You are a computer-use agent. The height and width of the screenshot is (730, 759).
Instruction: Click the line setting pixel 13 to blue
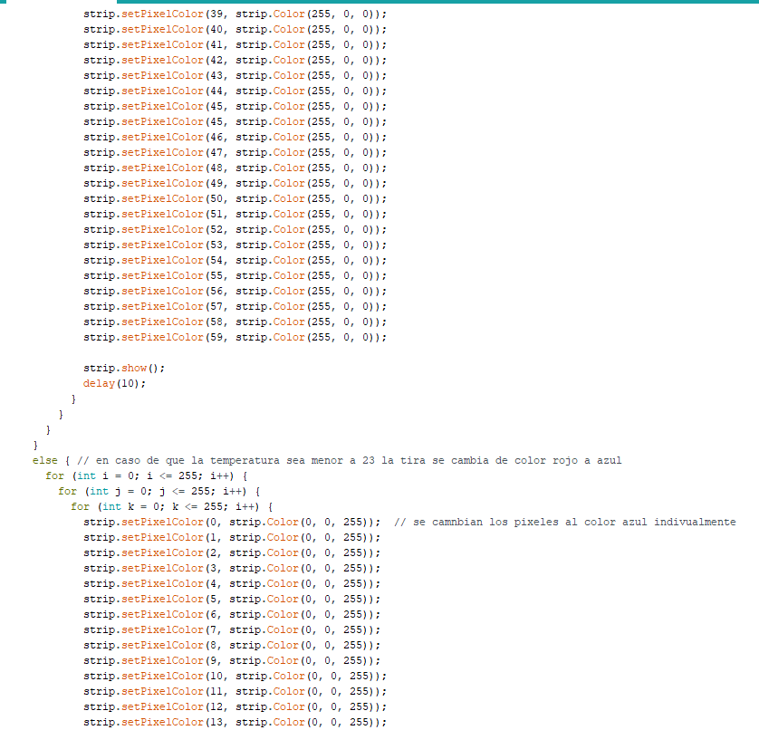235,723
